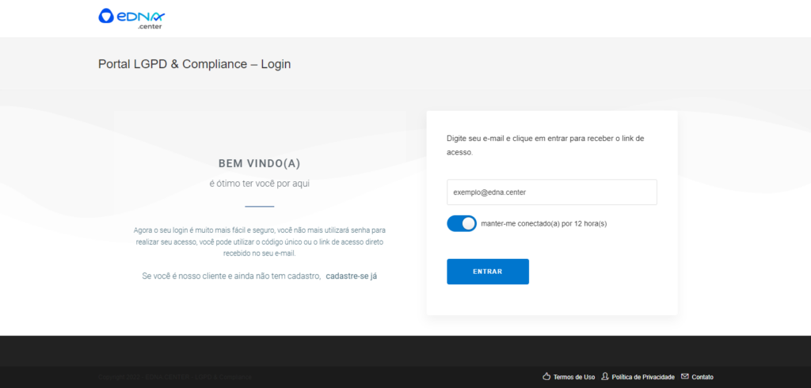Open the Contato footer link
The height and width of the screenshot is (388, 811).
[702, 377]
